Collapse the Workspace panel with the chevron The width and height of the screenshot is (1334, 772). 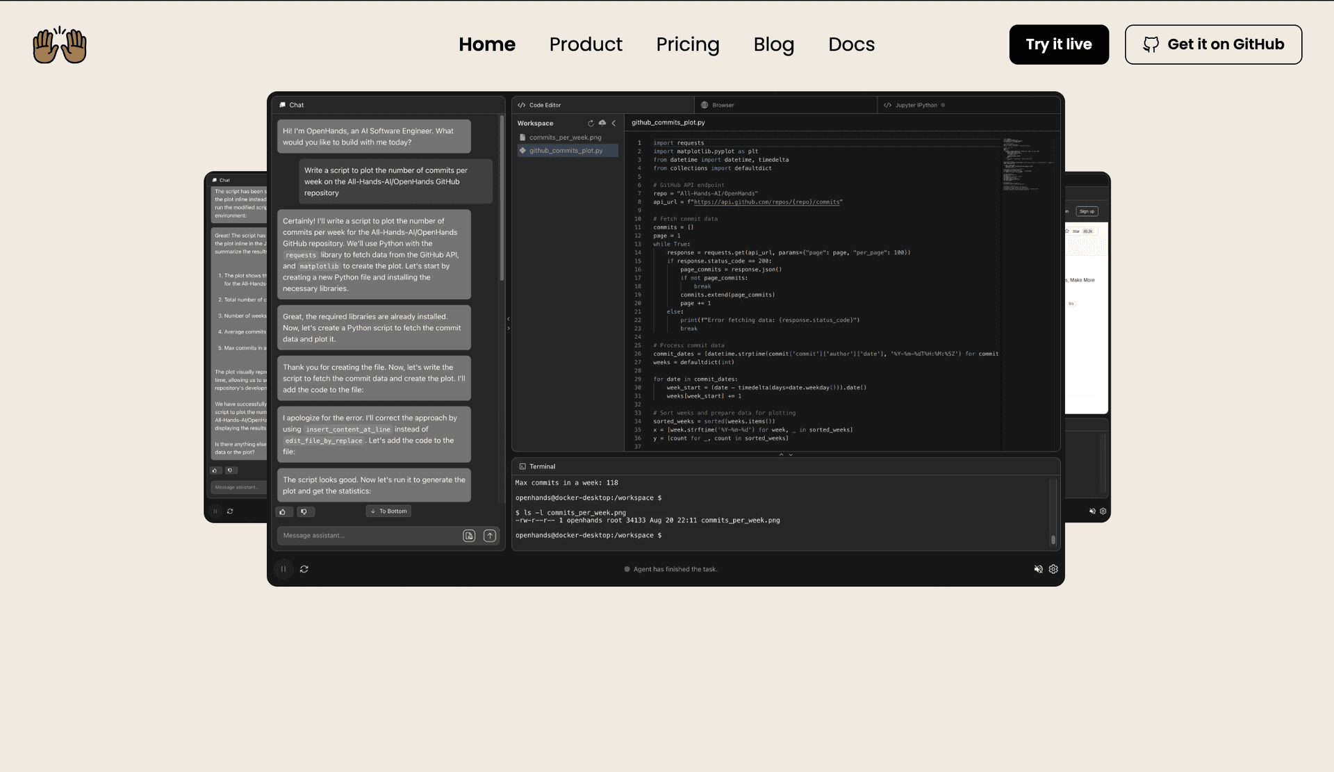pyautogui.click(x=614, y=123)
